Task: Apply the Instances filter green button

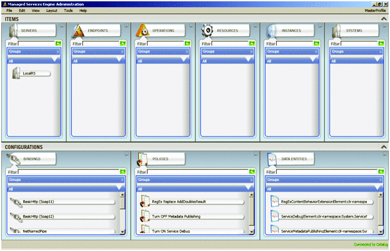Action: coord(316,43)
